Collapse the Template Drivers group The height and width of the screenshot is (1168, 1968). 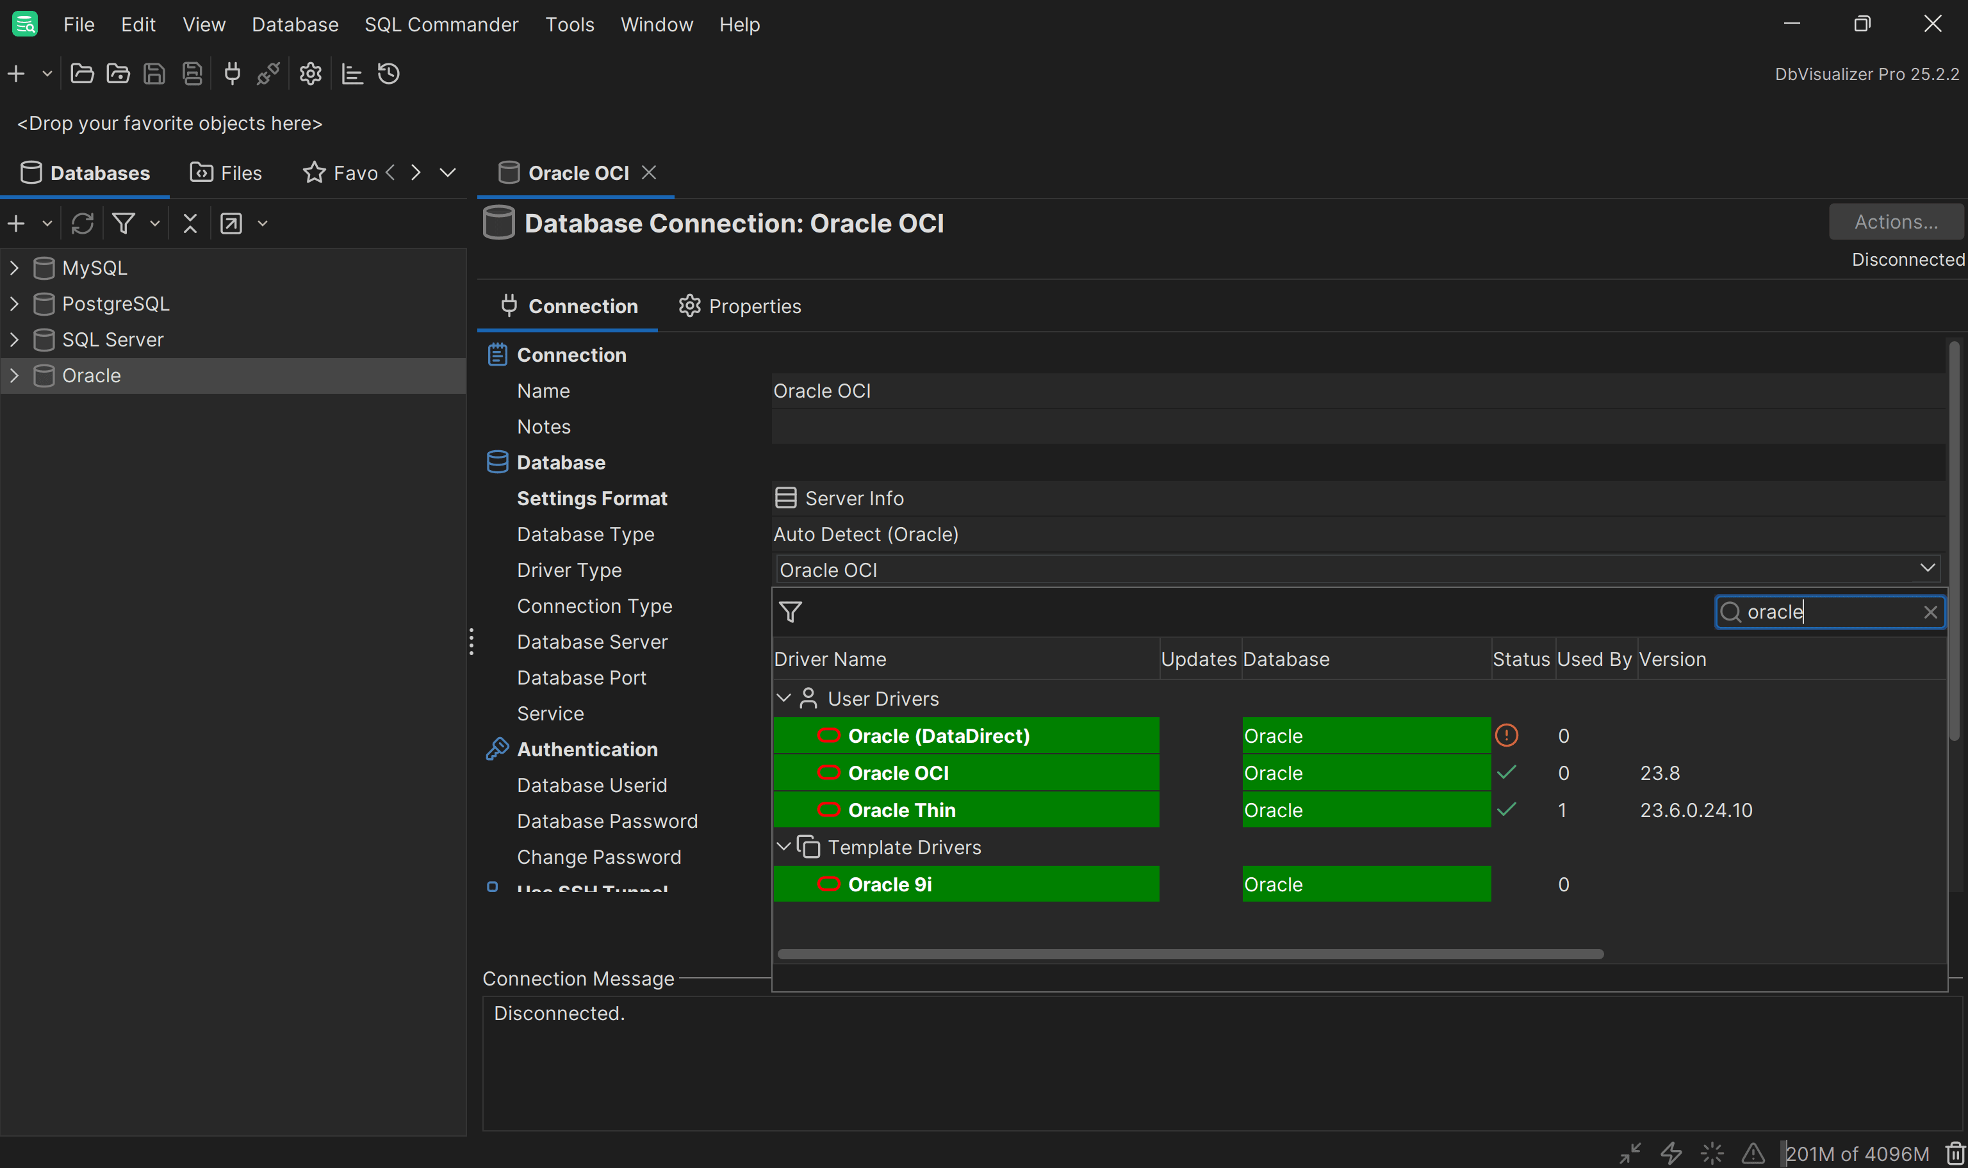pos(784,847)
